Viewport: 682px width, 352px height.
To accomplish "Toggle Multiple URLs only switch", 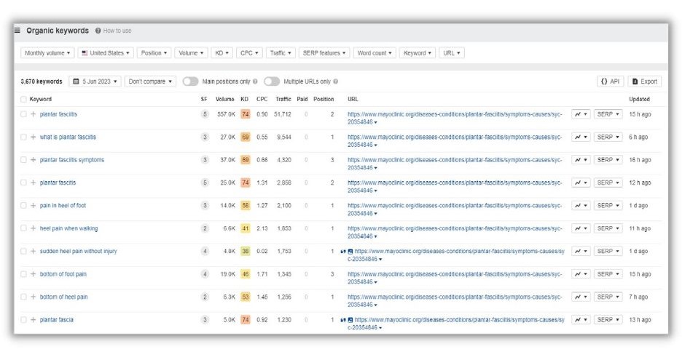I will point(271,81).
